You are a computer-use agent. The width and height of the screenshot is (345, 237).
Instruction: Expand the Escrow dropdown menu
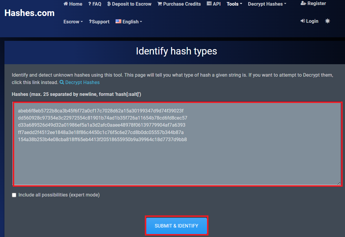point(73,22)
